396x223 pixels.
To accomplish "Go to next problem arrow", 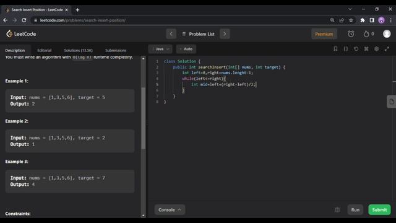I will point(225,34).
